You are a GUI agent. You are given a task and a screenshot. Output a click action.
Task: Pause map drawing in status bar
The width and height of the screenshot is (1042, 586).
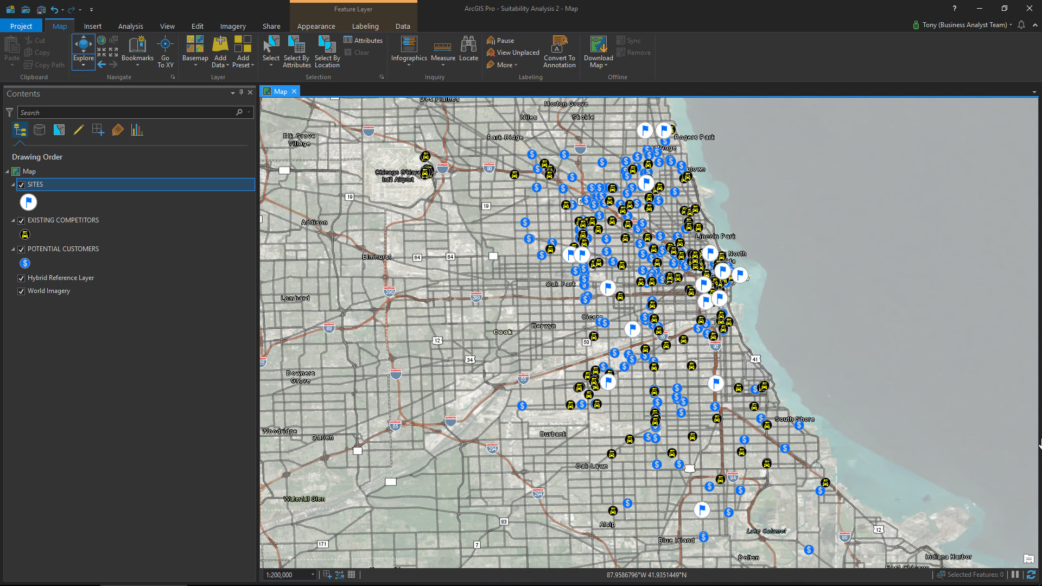point(1015,575)
